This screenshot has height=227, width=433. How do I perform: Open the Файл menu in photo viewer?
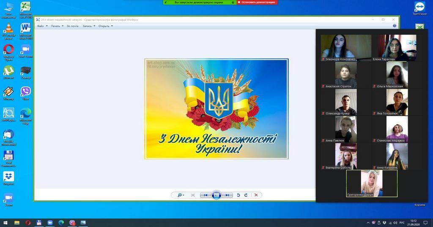click(42, 26)
